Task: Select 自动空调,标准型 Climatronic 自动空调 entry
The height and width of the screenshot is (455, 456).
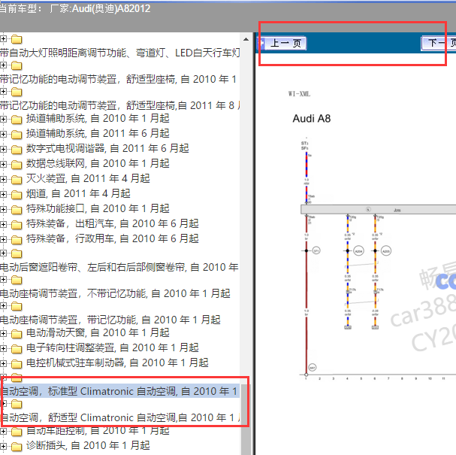Action: (x=120, y=391)
